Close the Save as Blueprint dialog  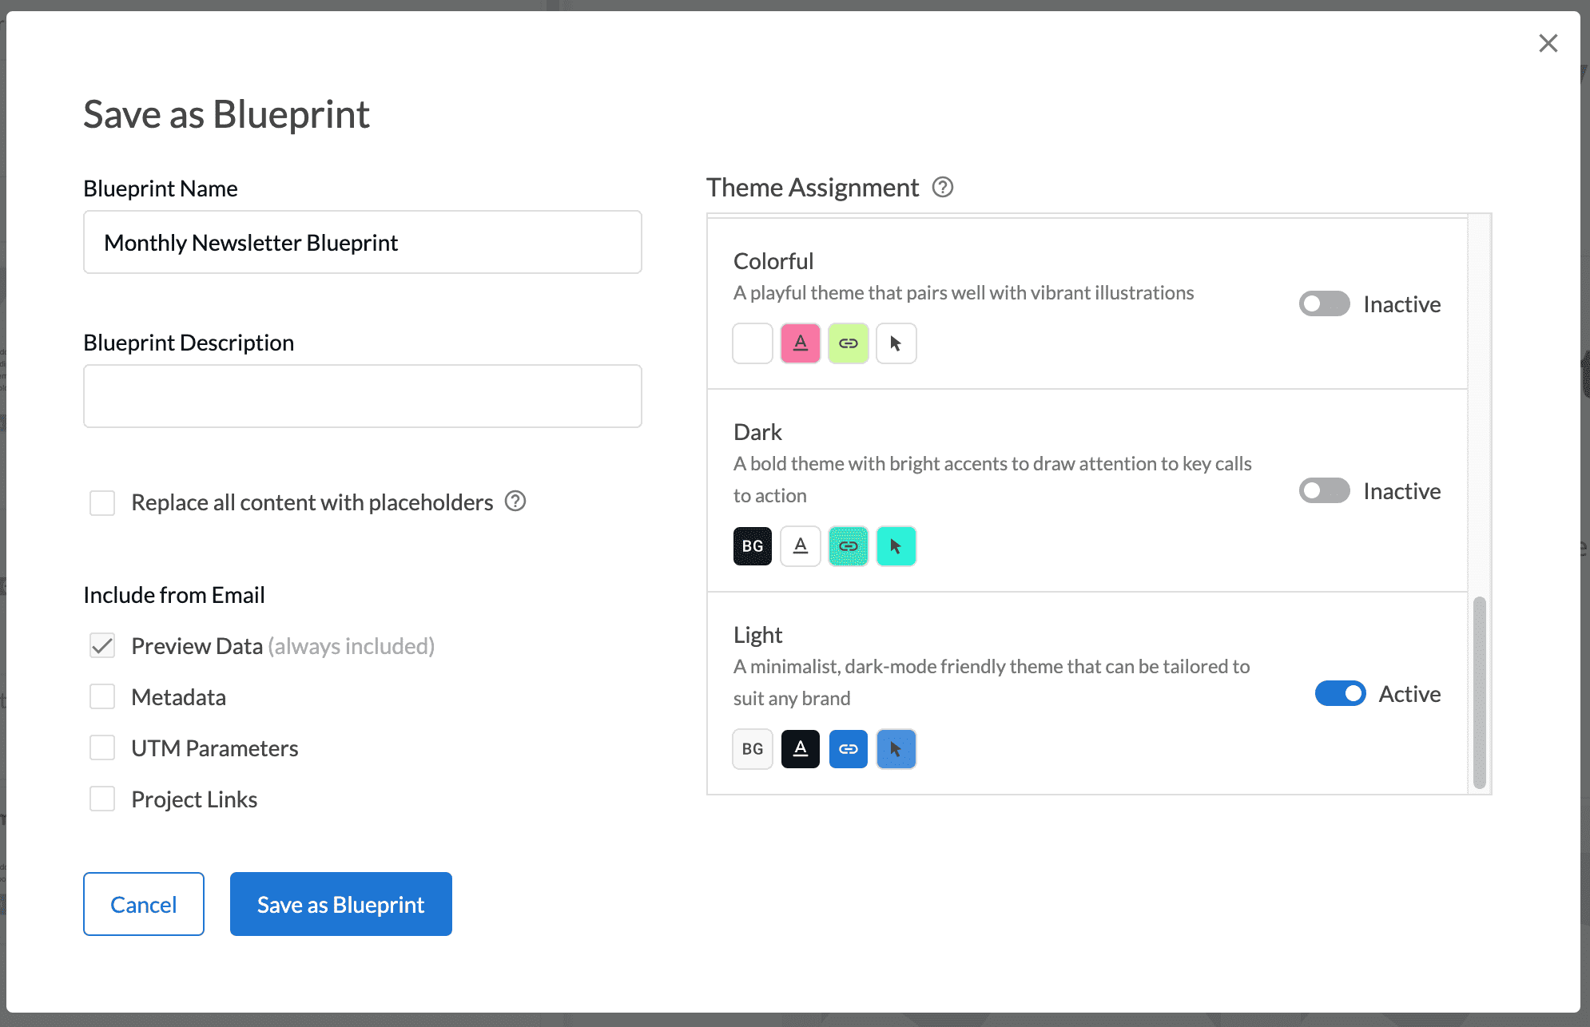[x=1548, y=43]
